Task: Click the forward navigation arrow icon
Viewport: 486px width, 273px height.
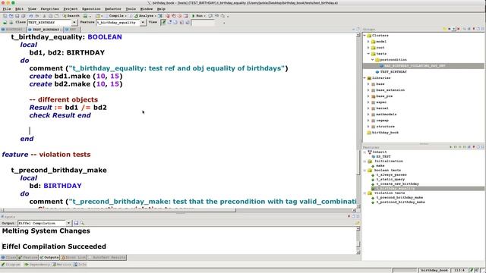Action: pos(11,22)
